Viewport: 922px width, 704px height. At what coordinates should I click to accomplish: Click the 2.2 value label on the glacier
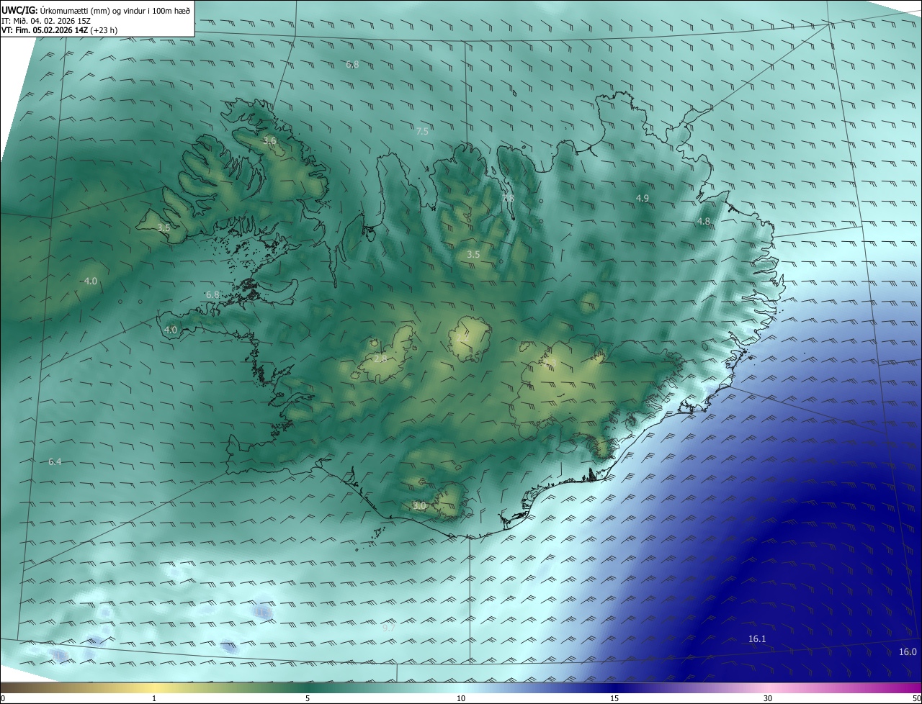pos(462,336)
